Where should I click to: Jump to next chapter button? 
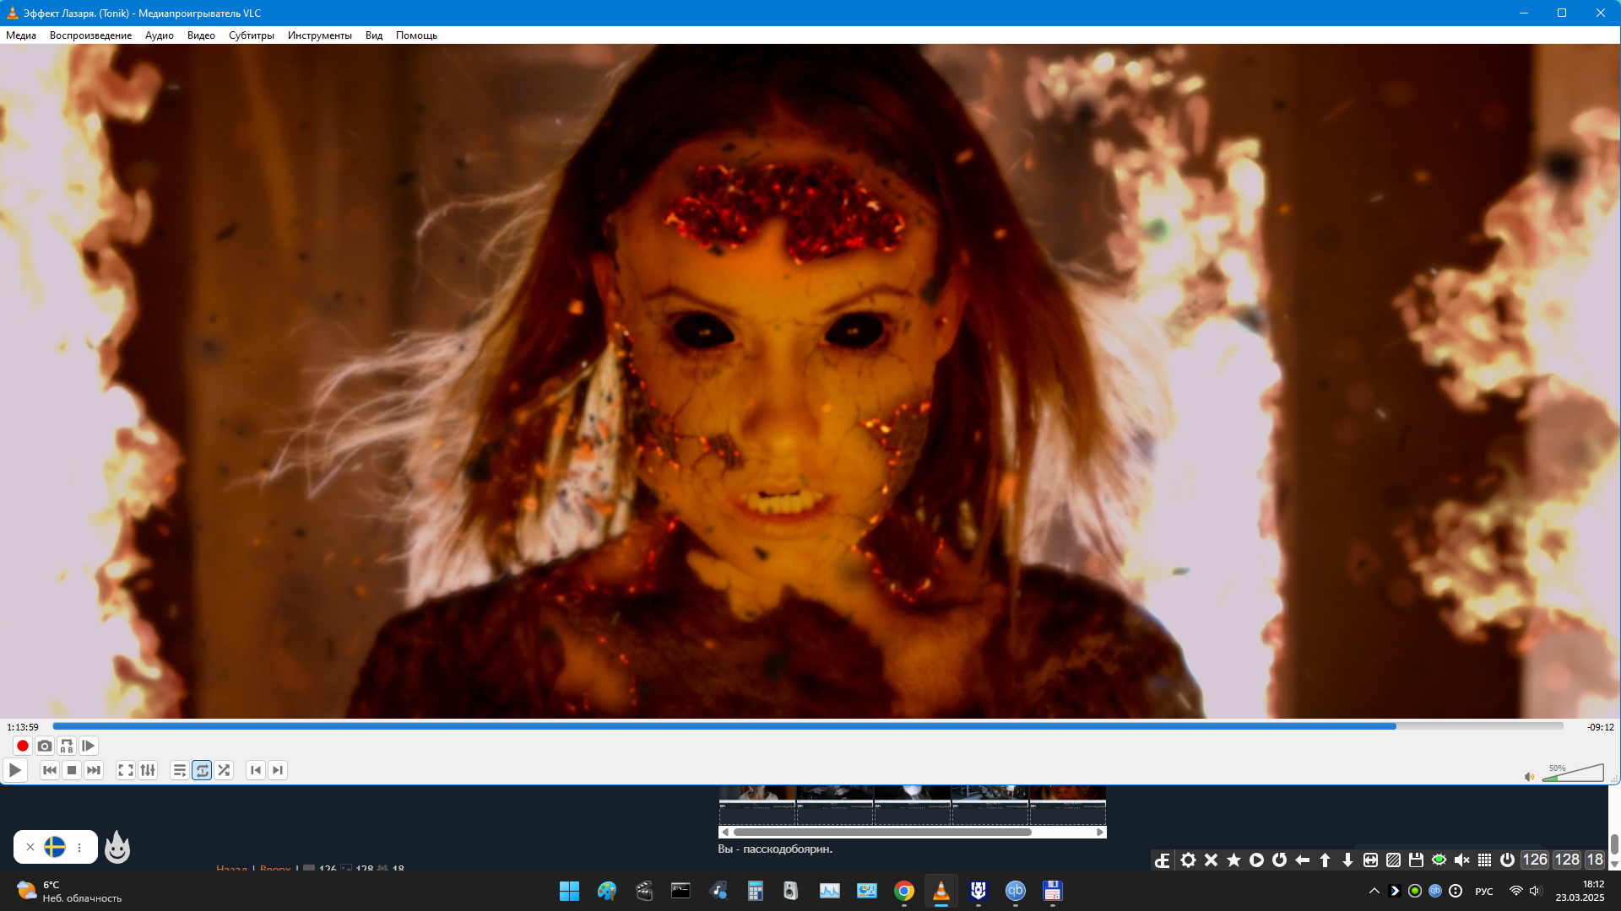(278, 770)
